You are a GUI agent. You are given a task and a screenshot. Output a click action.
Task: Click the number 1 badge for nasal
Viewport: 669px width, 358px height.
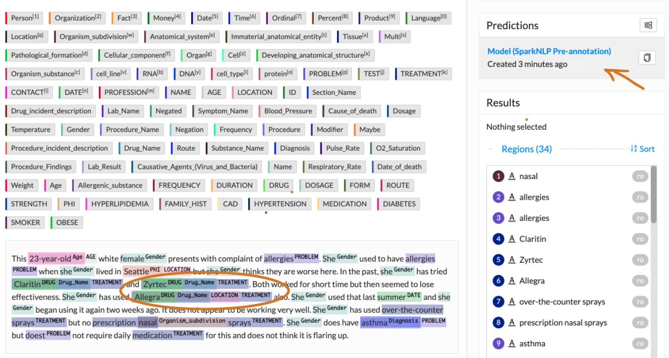498,176
